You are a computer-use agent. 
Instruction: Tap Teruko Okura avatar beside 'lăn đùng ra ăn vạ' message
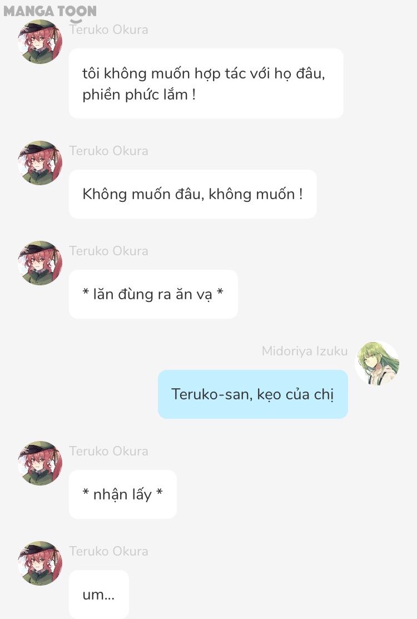coord(40,263)
